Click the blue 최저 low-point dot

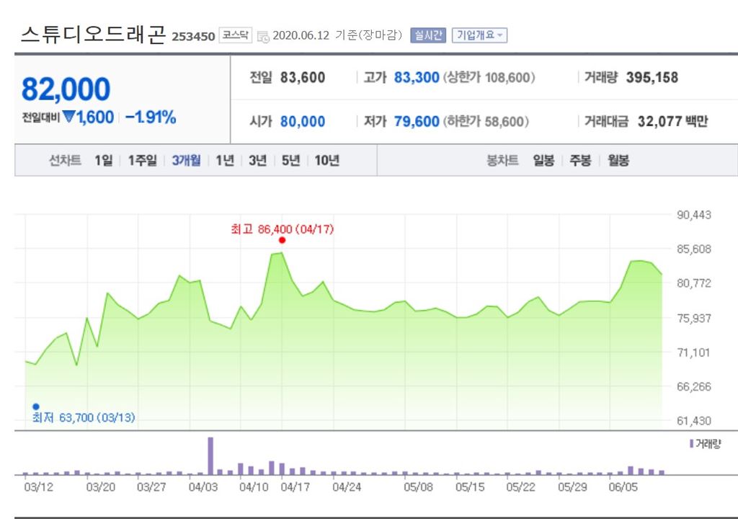coord(35,407)
